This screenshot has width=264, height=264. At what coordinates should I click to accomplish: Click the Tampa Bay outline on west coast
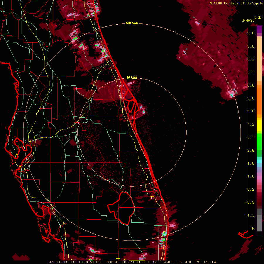click(23, 148)
